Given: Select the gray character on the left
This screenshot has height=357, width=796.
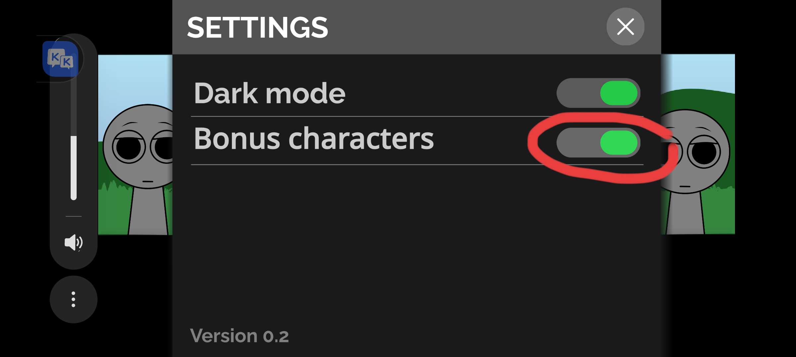Looking at the screenshot, I should coord(143,165).
